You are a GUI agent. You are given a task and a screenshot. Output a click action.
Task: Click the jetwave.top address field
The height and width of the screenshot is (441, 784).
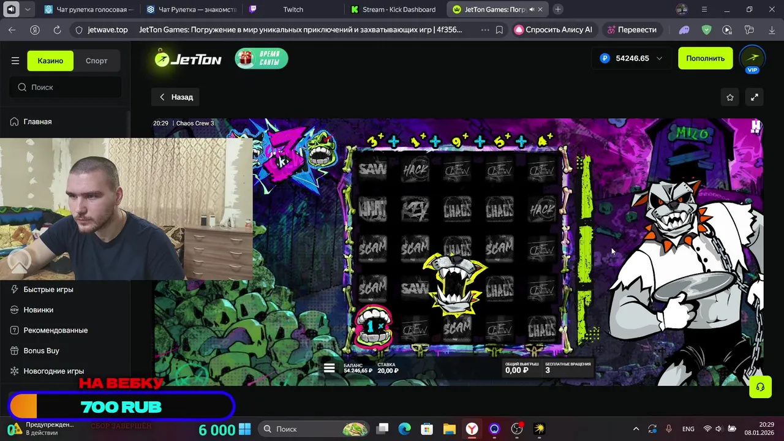[x=108, y=29]
